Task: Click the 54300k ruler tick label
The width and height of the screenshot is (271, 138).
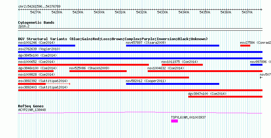Action: [99, 12]
